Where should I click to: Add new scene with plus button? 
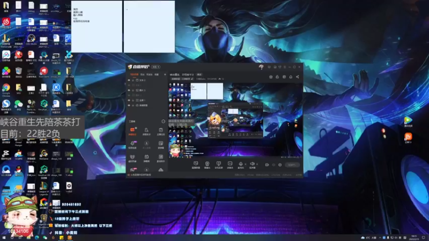[x=165, y=74]
